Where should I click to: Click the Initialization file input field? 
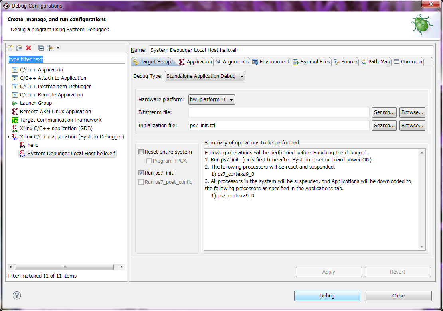pyautogui.click(x=279, y=126)
